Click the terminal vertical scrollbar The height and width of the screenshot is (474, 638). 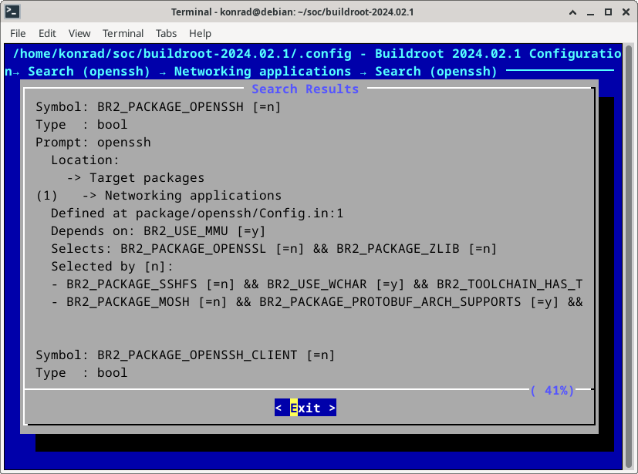click(x=629, y=256)
